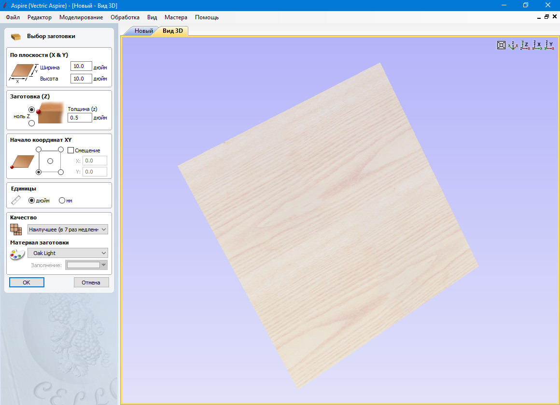Switch to the Новый tab
The width and height of the screenshot is (560, 405).
point(143,31)
